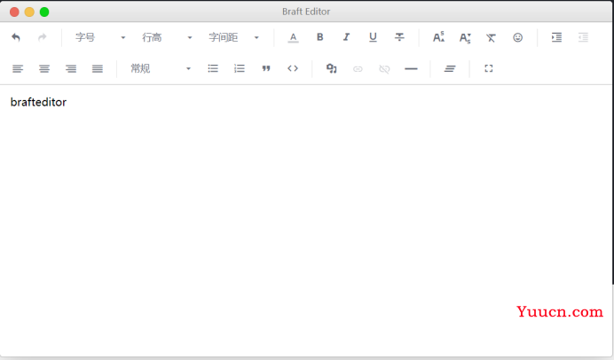The height and width of the screenshot is (360, 614).
Task: Click the macOS green maximize button
Action: pyautogui.click(x=44, y=12)
